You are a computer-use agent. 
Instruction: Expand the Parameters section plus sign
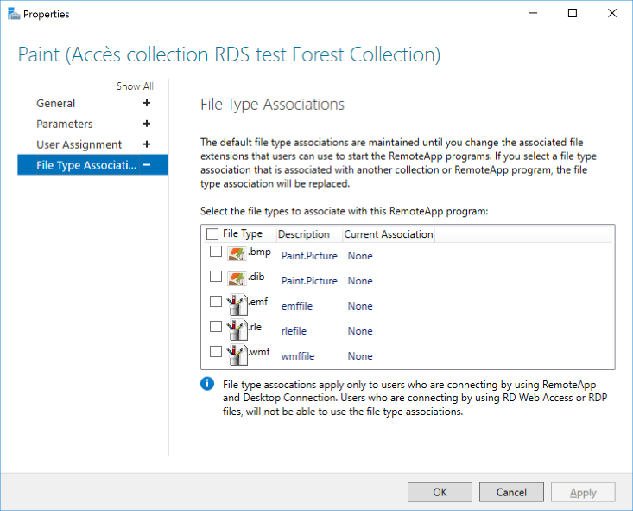pos(147,124)
